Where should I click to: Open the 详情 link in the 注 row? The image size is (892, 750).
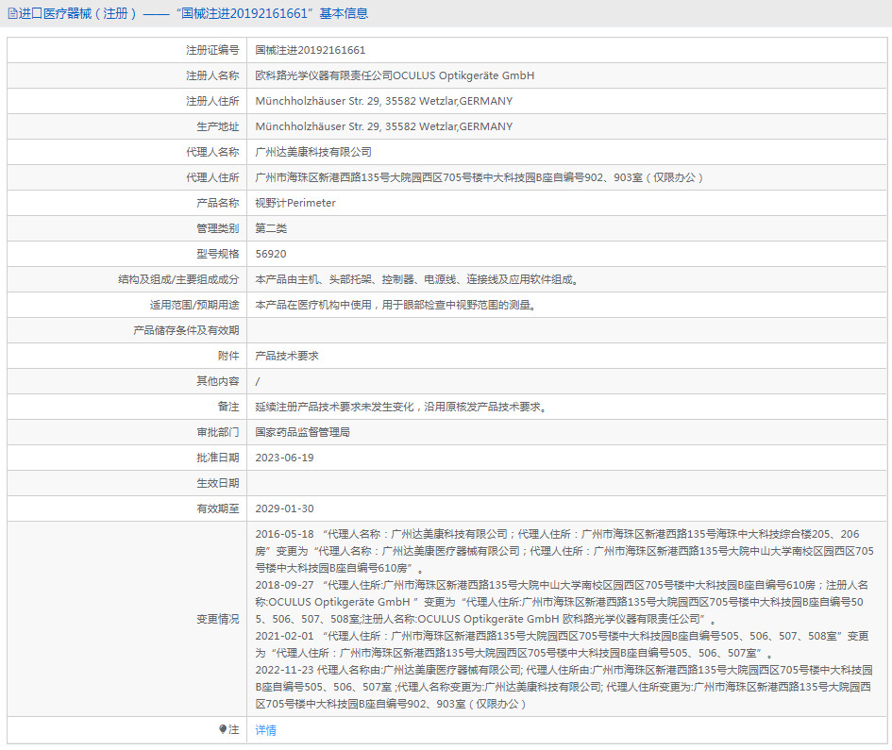(264, 730)
